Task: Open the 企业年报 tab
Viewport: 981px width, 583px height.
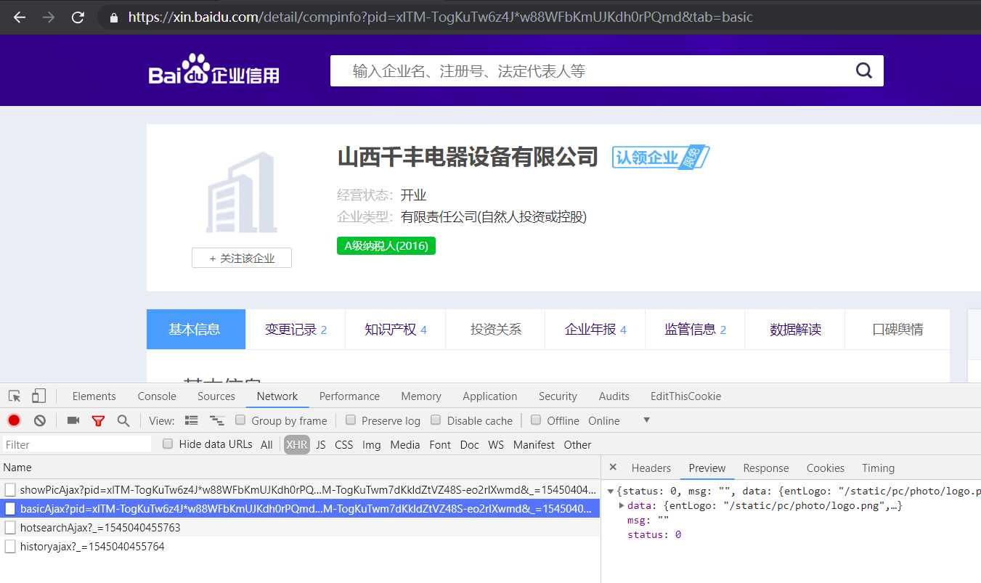Action: [595, 330]
